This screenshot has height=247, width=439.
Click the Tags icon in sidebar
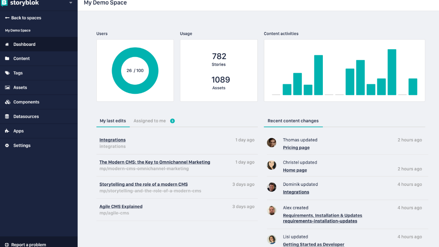pyautogui.click(x=7, y=73)
